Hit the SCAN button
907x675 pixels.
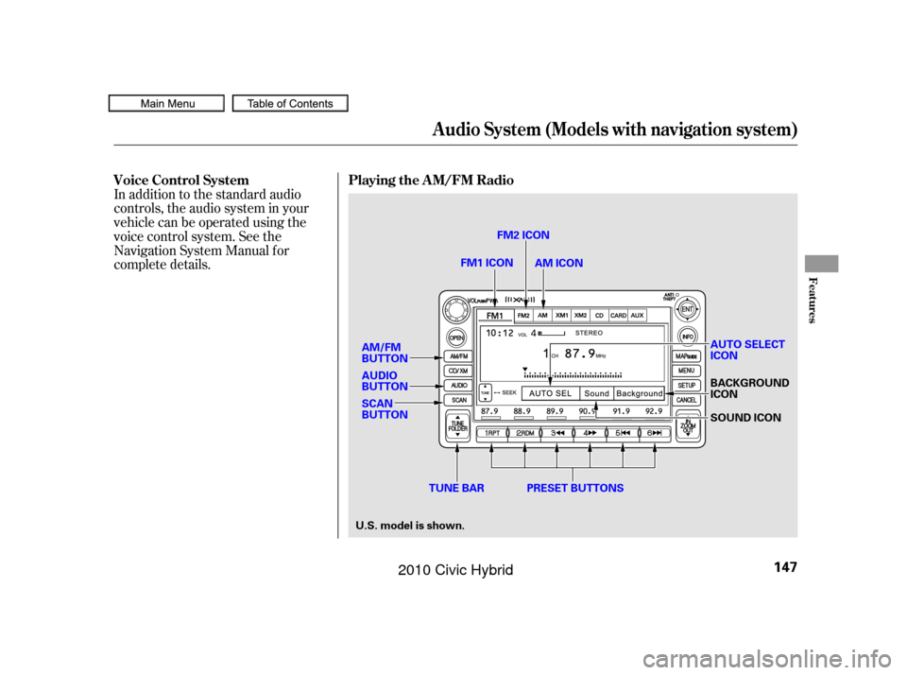pos(459,400)
